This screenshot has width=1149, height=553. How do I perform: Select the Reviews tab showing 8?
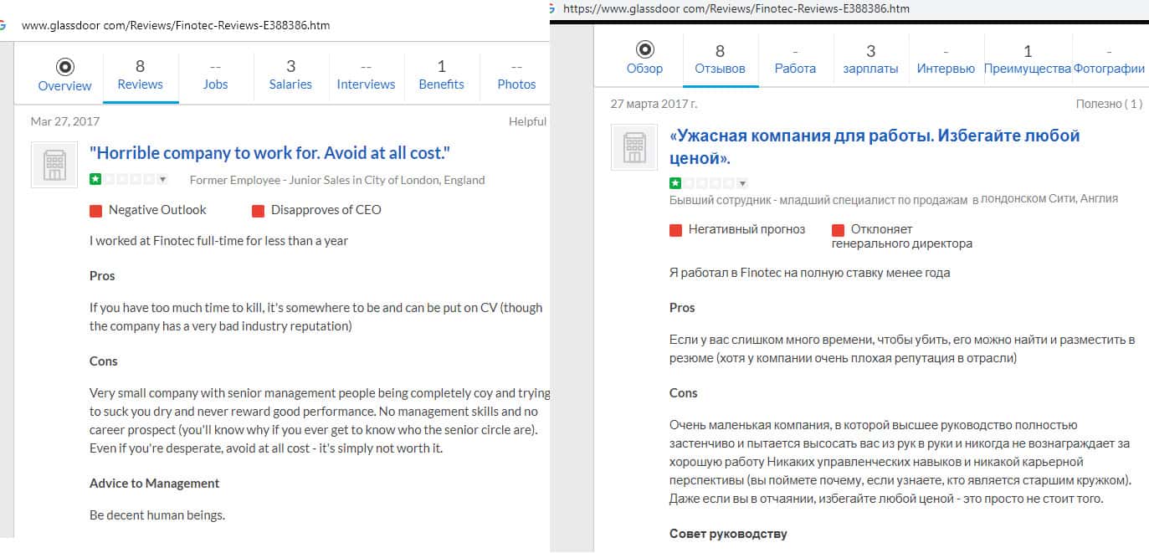(x=140, y=75)
